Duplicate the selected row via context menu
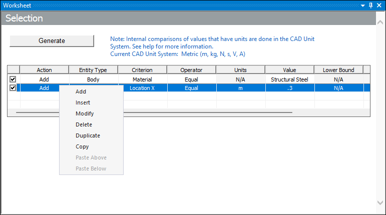386x215 pixels. [88, 135]
